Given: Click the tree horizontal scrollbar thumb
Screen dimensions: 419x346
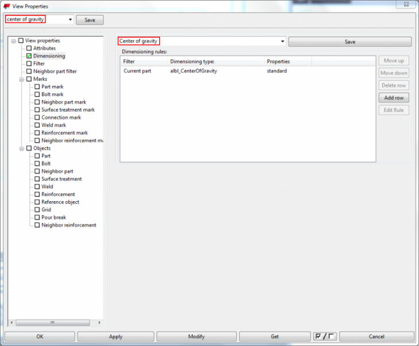Looking at the screenshot, I should [53, 323].
